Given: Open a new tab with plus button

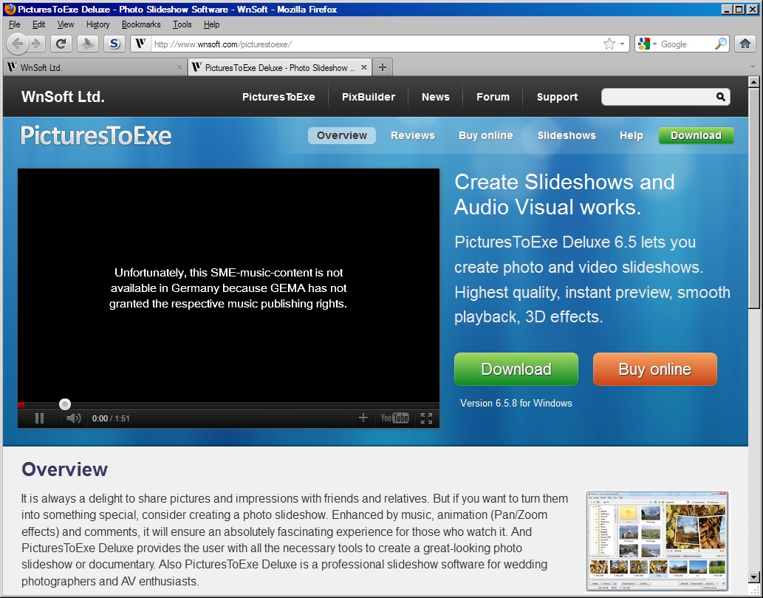Looking at the screenshot, I should pyautogui.click(x=383, y=67).
